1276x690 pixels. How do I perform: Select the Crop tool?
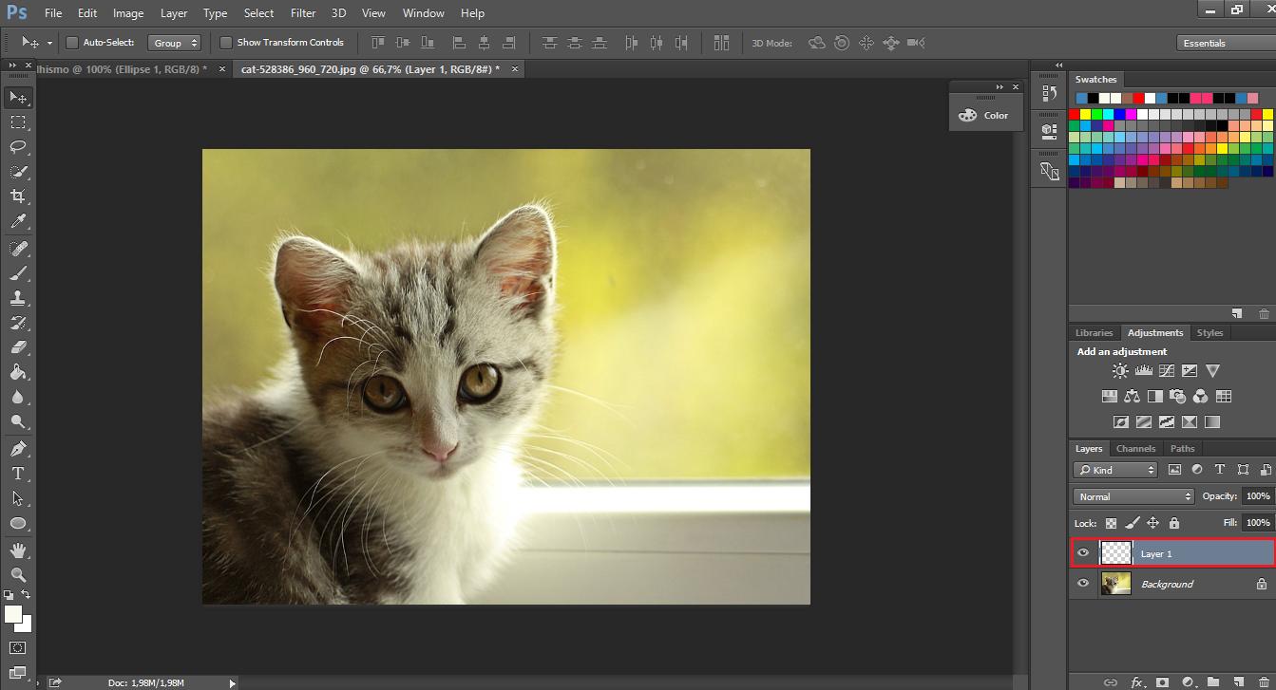click(18, 196)
